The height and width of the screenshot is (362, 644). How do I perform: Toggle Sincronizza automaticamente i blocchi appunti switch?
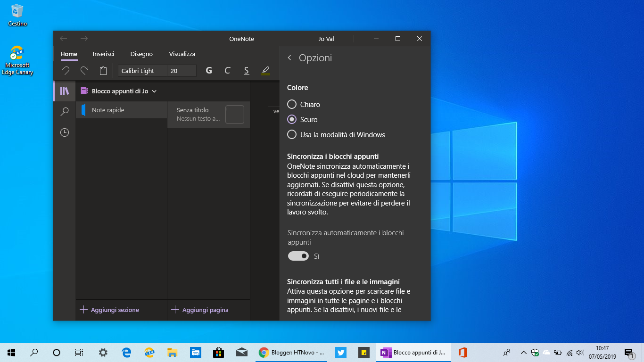298,256
